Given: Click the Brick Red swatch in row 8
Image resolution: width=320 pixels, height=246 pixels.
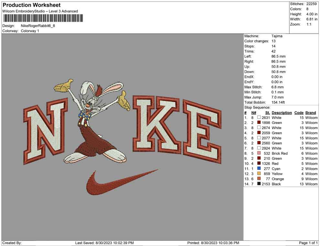Looking at the screenshot, I should 259,153.
